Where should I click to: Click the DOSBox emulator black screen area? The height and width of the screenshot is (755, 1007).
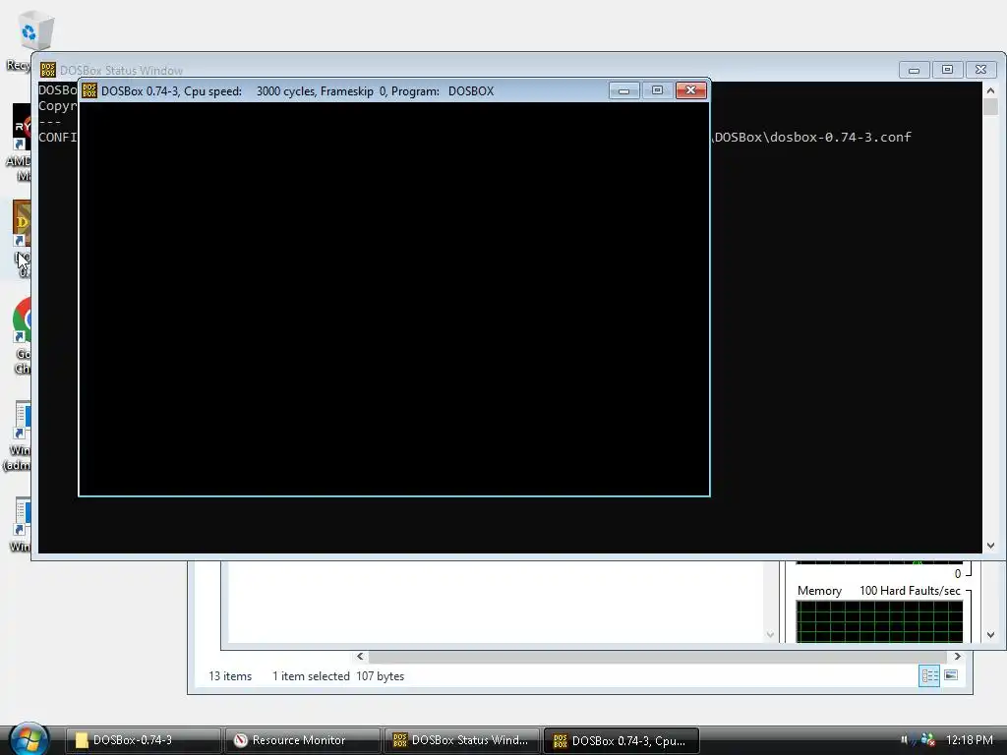click(x=393, y=299)
